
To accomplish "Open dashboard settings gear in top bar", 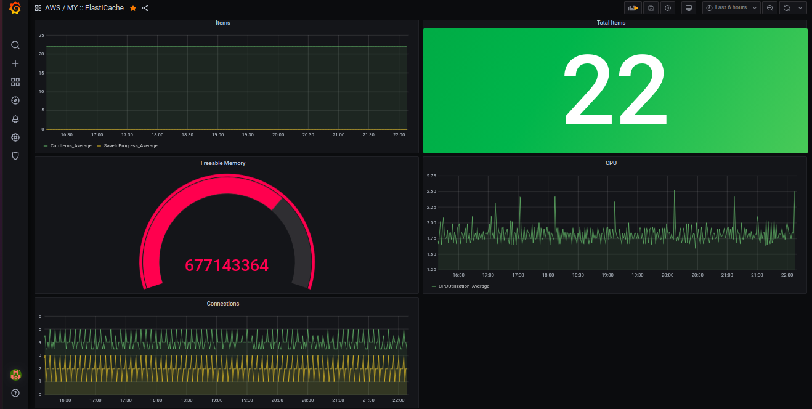I will 668,8.
